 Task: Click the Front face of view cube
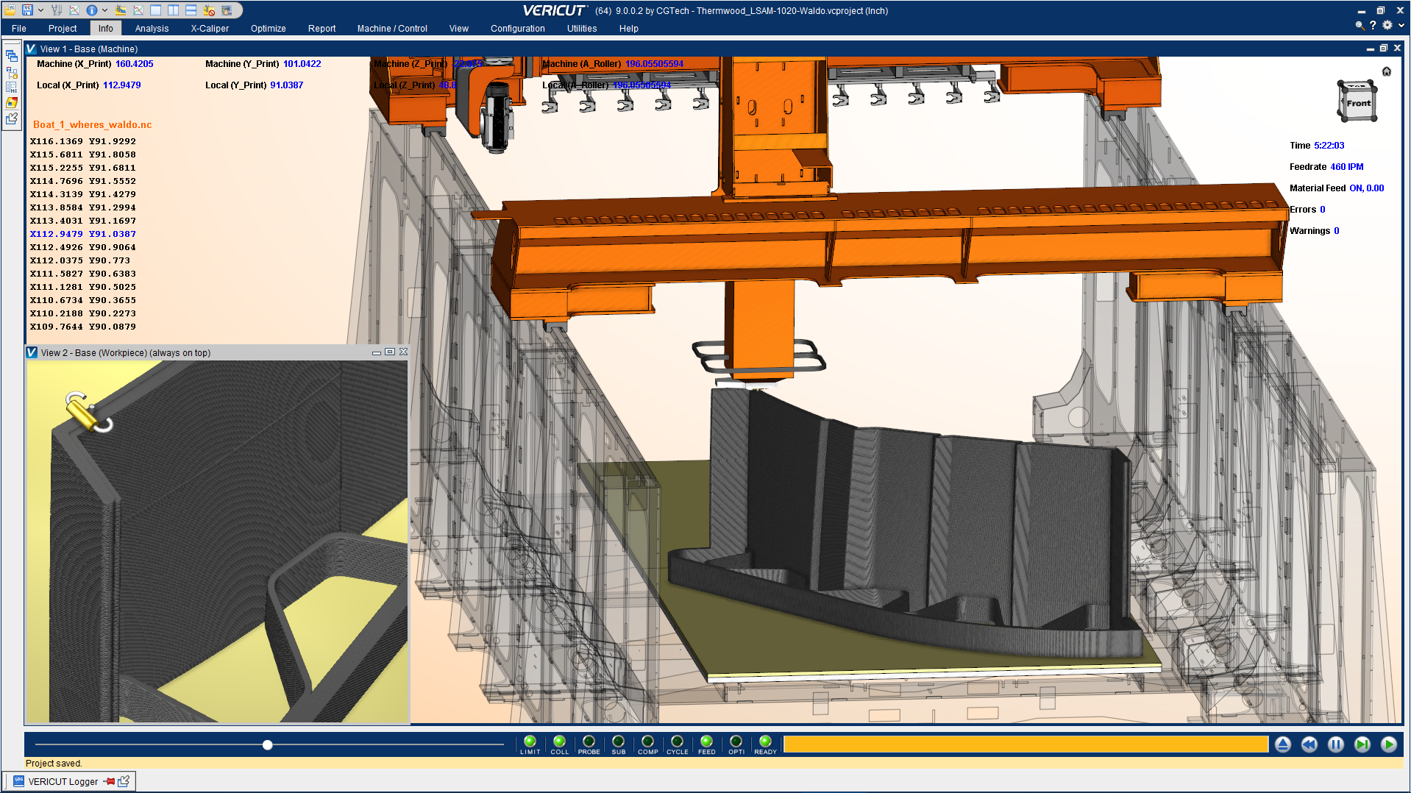click(1358, 104)
